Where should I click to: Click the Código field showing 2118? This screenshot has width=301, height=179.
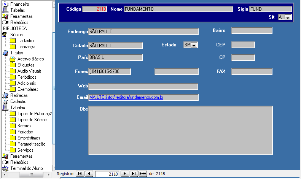[x=95, y=9]
